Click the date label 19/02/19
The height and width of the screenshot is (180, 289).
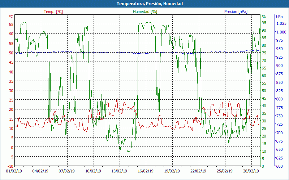[172, 171]
